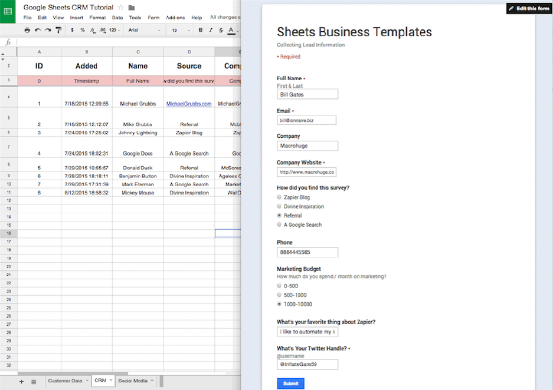This screenshot has height=390, width=553.
Task: Submit the Sheets Business Templates form
Action: click(290, 384)
